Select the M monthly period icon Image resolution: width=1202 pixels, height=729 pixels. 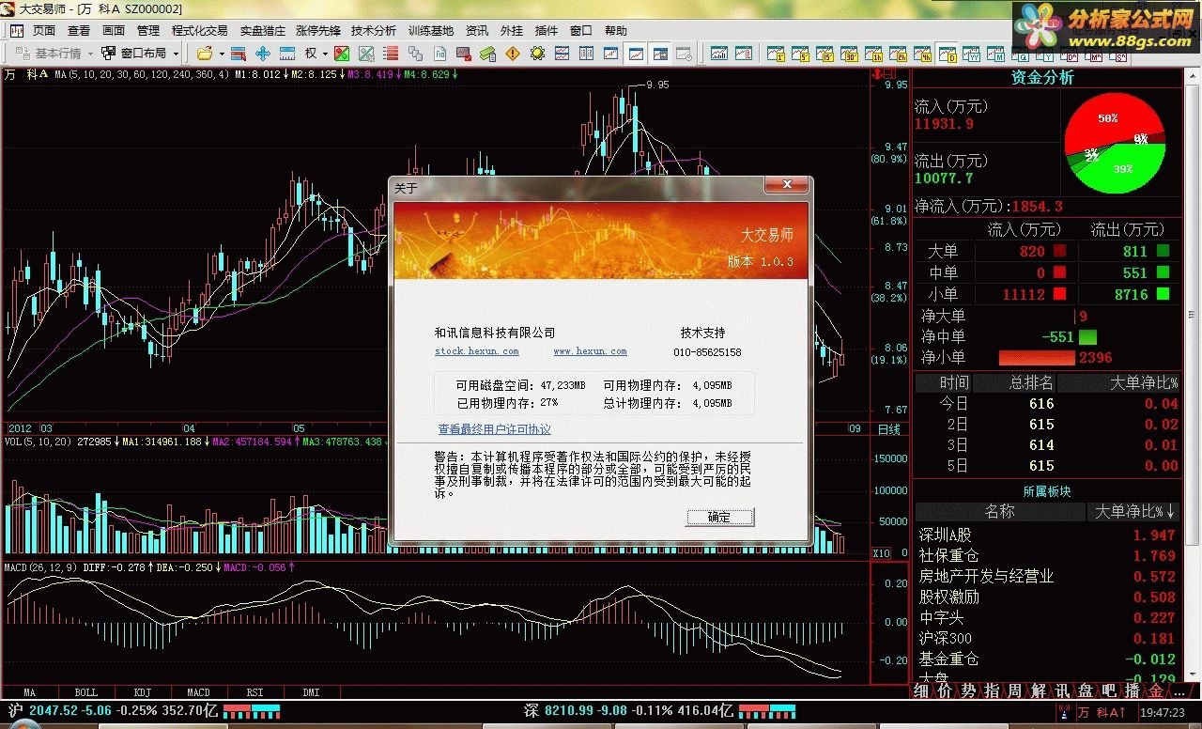point(995,54)
